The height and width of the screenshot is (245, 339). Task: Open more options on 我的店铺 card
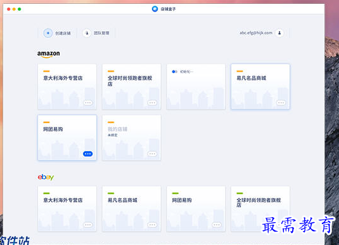[152, 154]
